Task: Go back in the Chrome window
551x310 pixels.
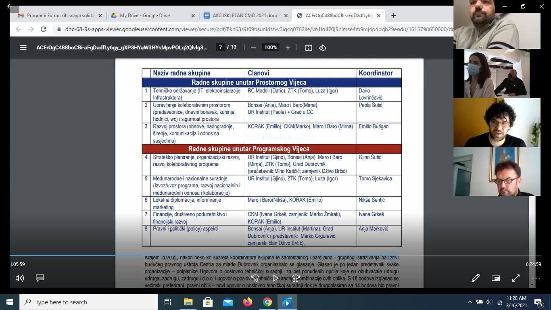Action: (19, 29)
